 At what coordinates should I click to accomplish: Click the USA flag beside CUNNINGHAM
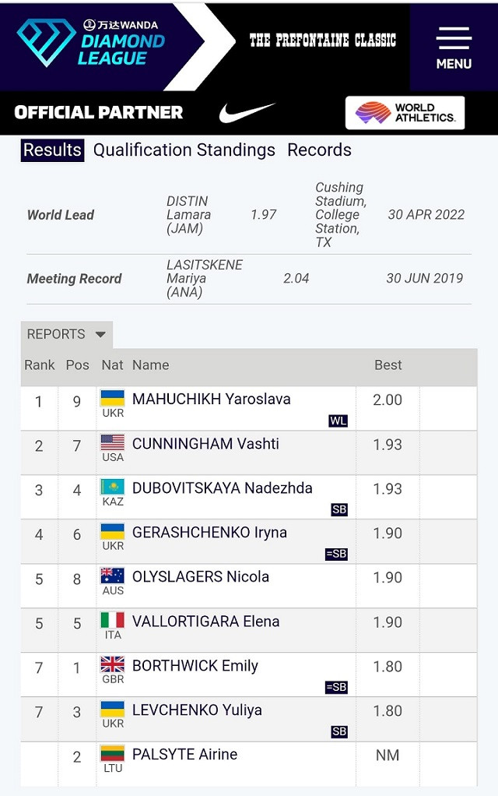pos(113,442)
